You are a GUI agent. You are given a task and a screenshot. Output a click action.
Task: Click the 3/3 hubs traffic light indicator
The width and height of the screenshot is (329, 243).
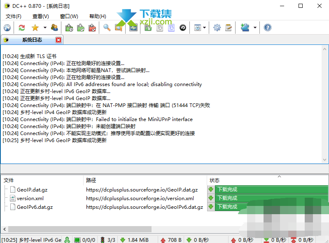108,240
